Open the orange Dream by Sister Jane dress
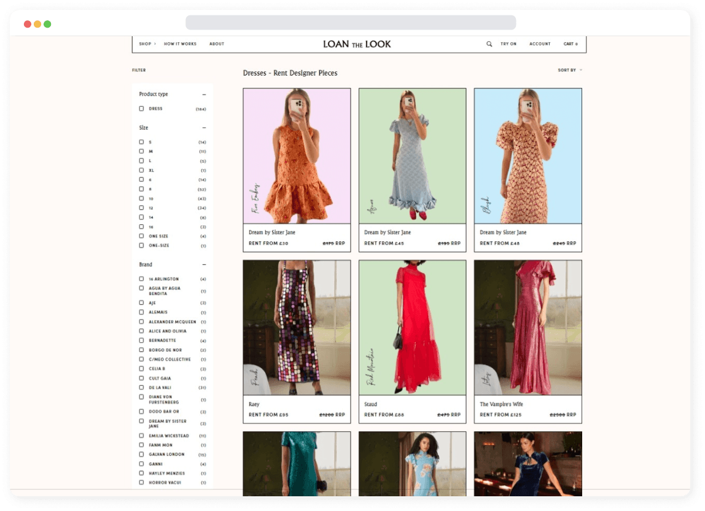The width and height of the screenshot is (705, 511). (x=297, y=156)
